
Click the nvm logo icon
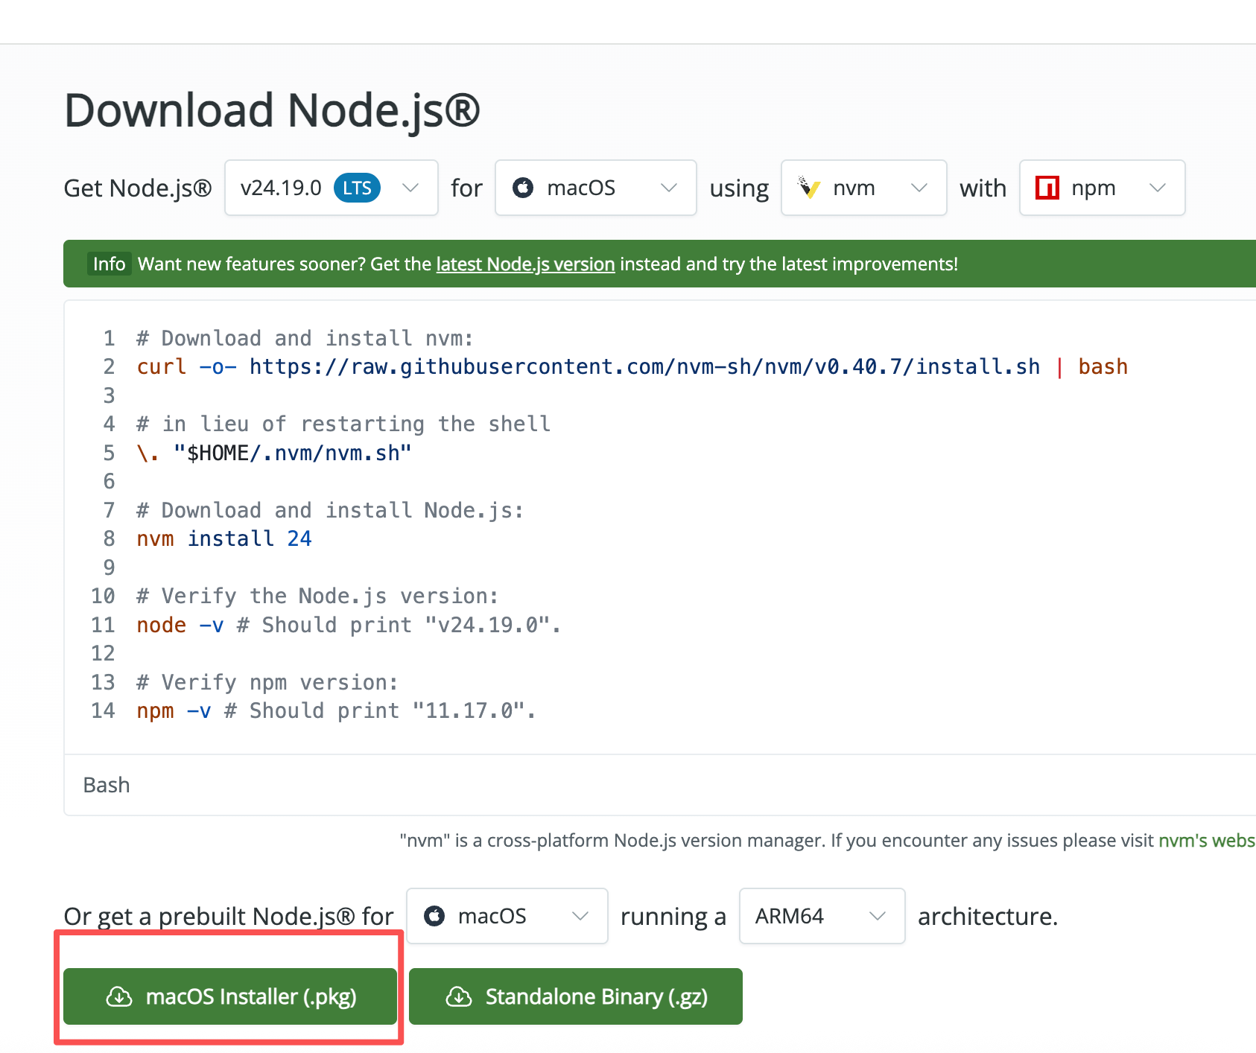coord(809,188)
